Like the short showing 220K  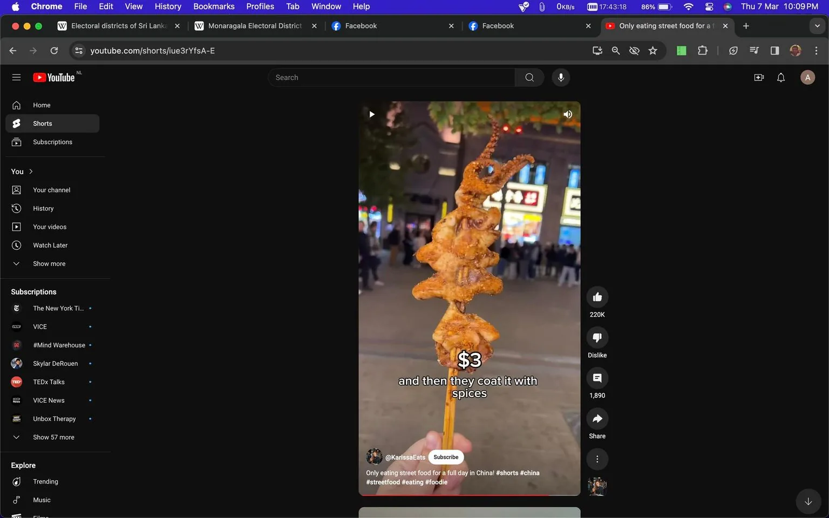click(597, 296)
